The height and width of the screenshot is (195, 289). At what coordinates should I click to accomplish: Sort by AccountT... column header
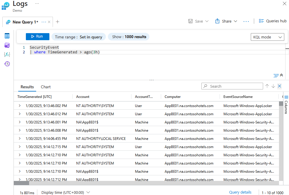click(144, 97)
